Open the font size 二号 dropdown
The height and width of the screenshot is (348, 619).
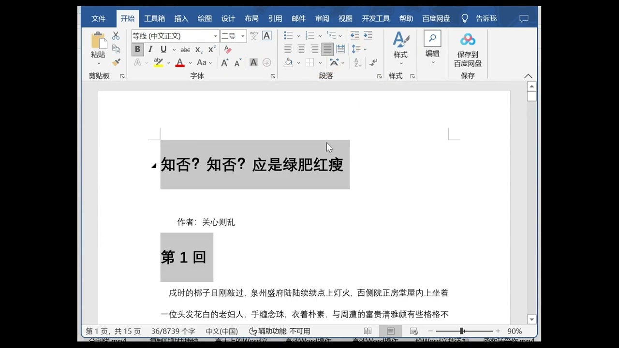[242, 36]
